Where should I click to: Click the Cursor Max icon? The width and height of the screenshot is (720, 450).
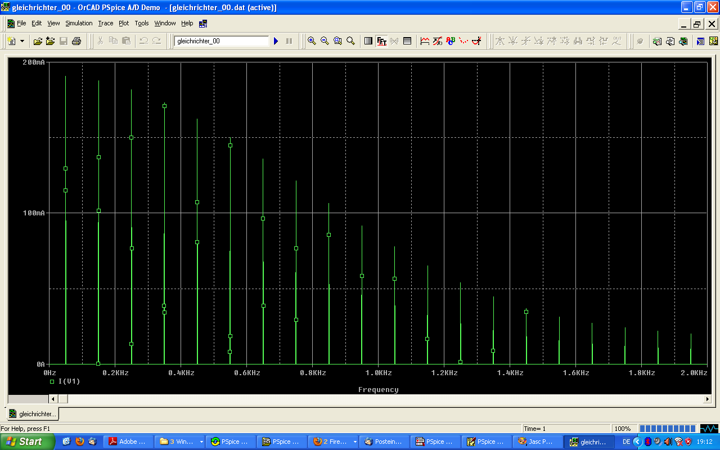pos(552,41)
